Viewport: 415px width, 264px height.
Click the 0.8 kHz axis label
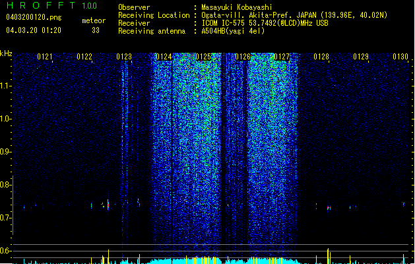click(x=6, y=185)
